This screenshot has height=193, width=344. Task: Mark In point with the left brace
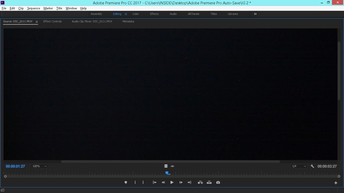click(x=135, y=183)
